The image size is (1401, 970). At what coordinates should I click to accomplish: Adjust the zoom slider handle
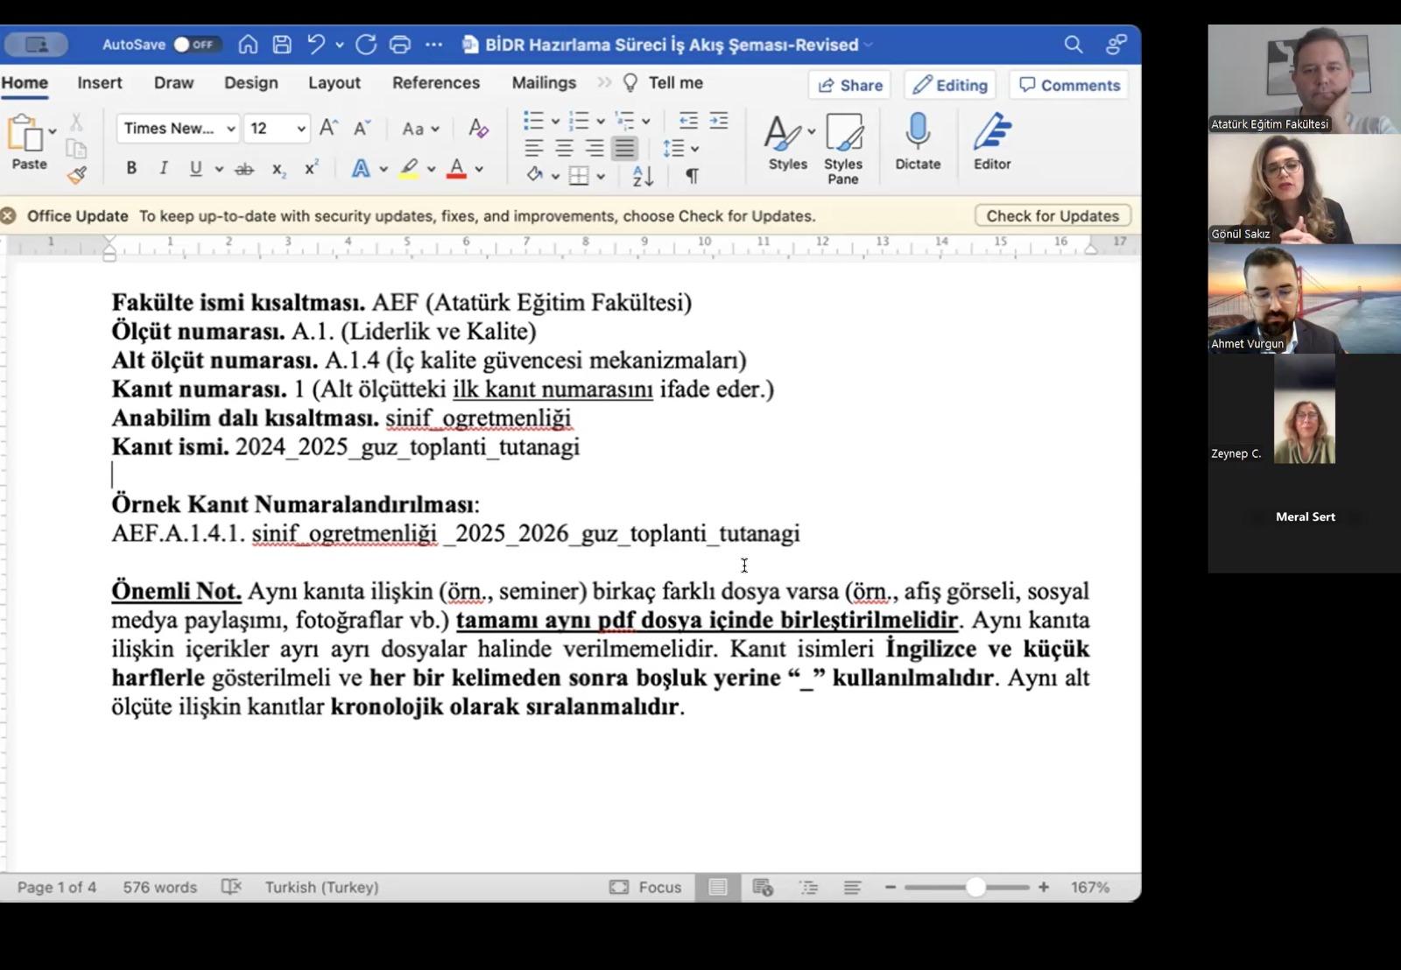[x=975, y=887]
